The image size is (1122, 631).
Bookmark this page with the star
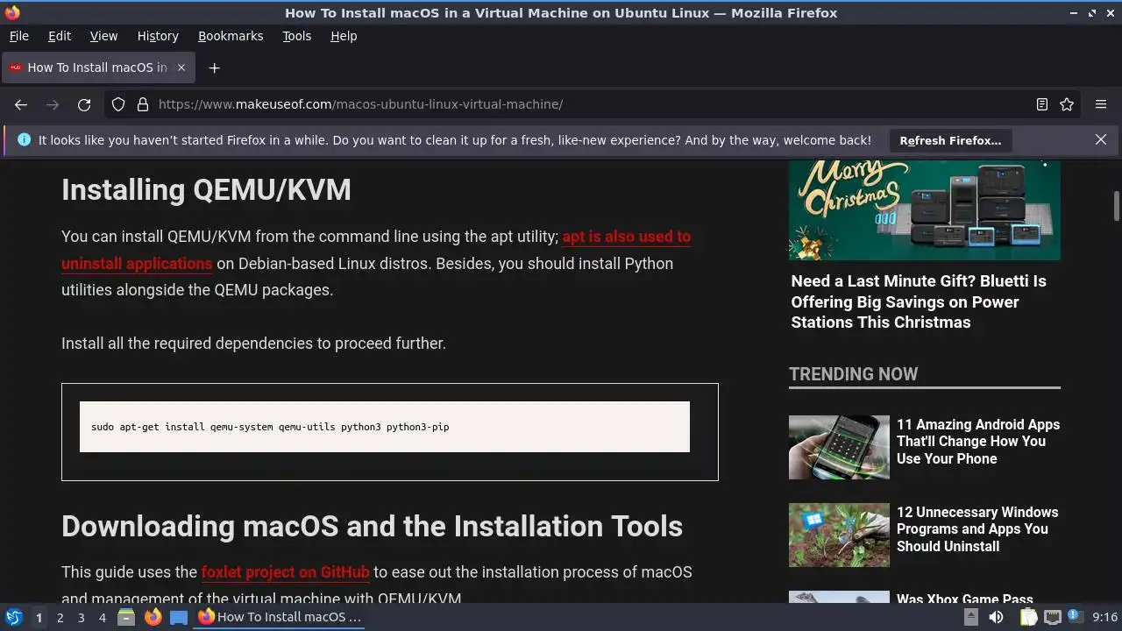(1067, 104)
